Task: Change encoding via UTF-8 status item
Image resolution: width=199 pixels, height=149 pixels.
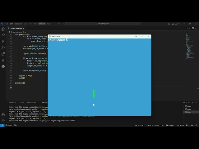Action: coord(157,125)
